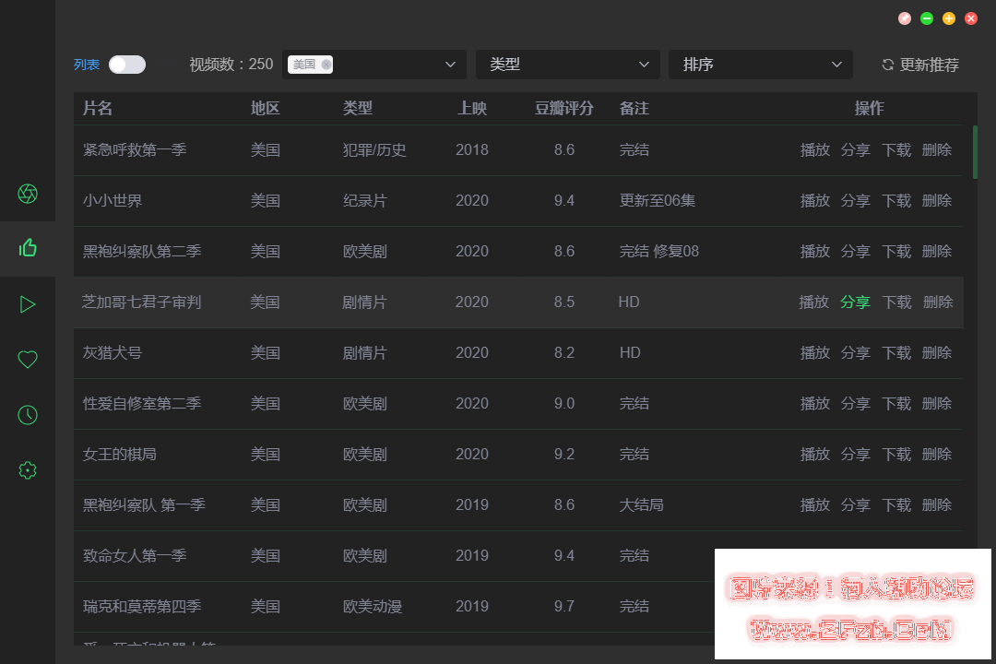Select the 灰猎犬号 row title
Screen dimensions: 996x664
(x=113, y=352)
